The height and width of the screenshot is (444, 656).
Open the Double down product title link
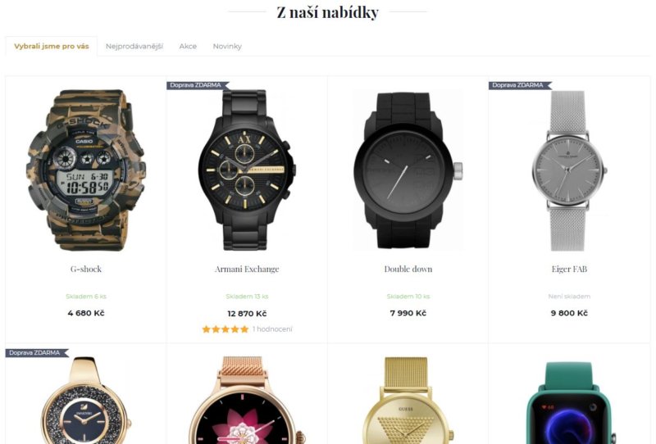click(x=408, y=269)
